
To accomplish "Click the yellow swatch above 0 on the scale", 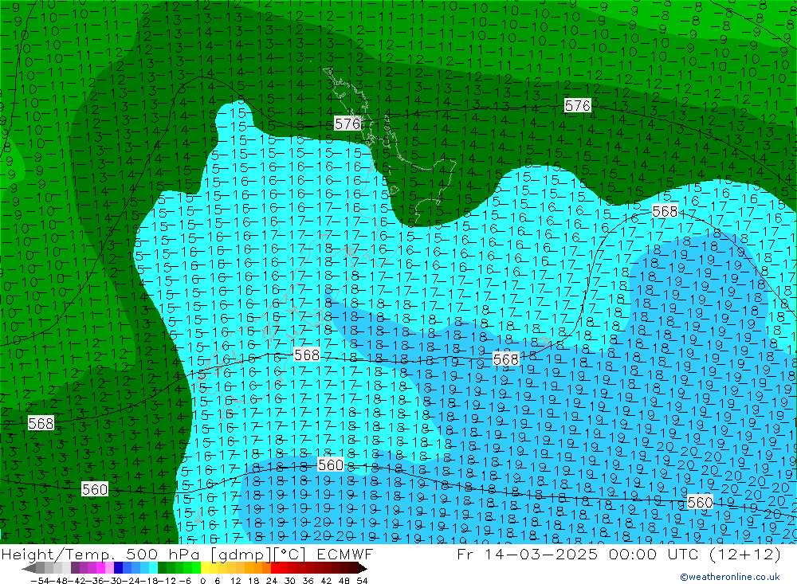I will click(206, 568).
